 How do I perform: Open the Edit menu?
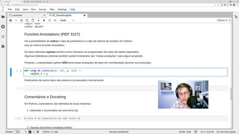(x=17, y=9)
